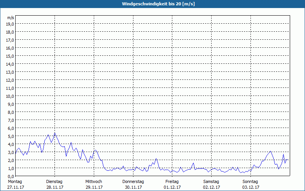Click the 'Mittwoch' day label
Image resolution: width=305 pixels, height=191 pixels.
tap(94, 182)
